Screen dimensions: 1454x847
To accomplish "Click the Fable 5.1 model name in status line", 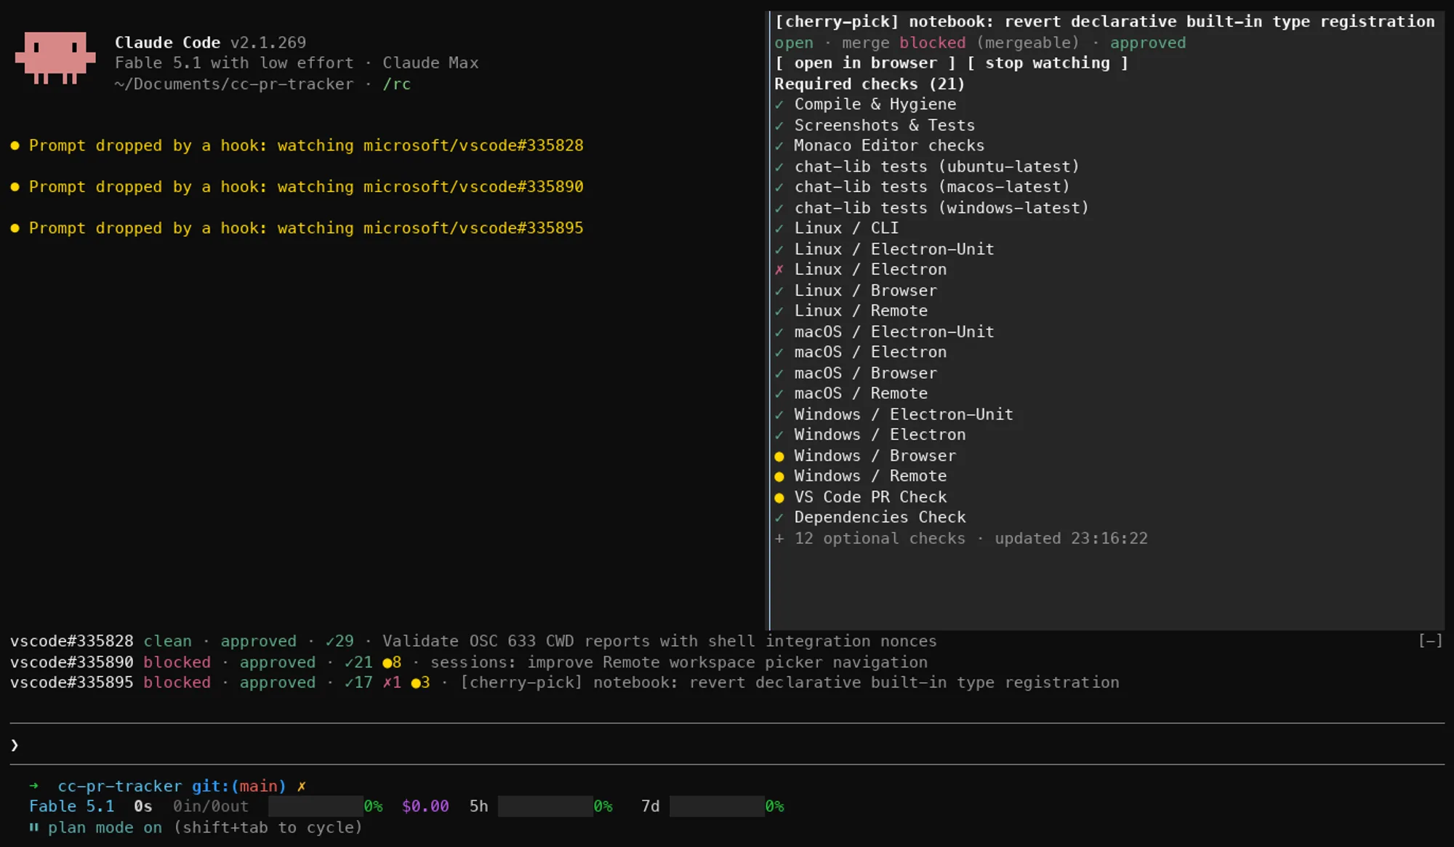I will [x=71, y=806].
